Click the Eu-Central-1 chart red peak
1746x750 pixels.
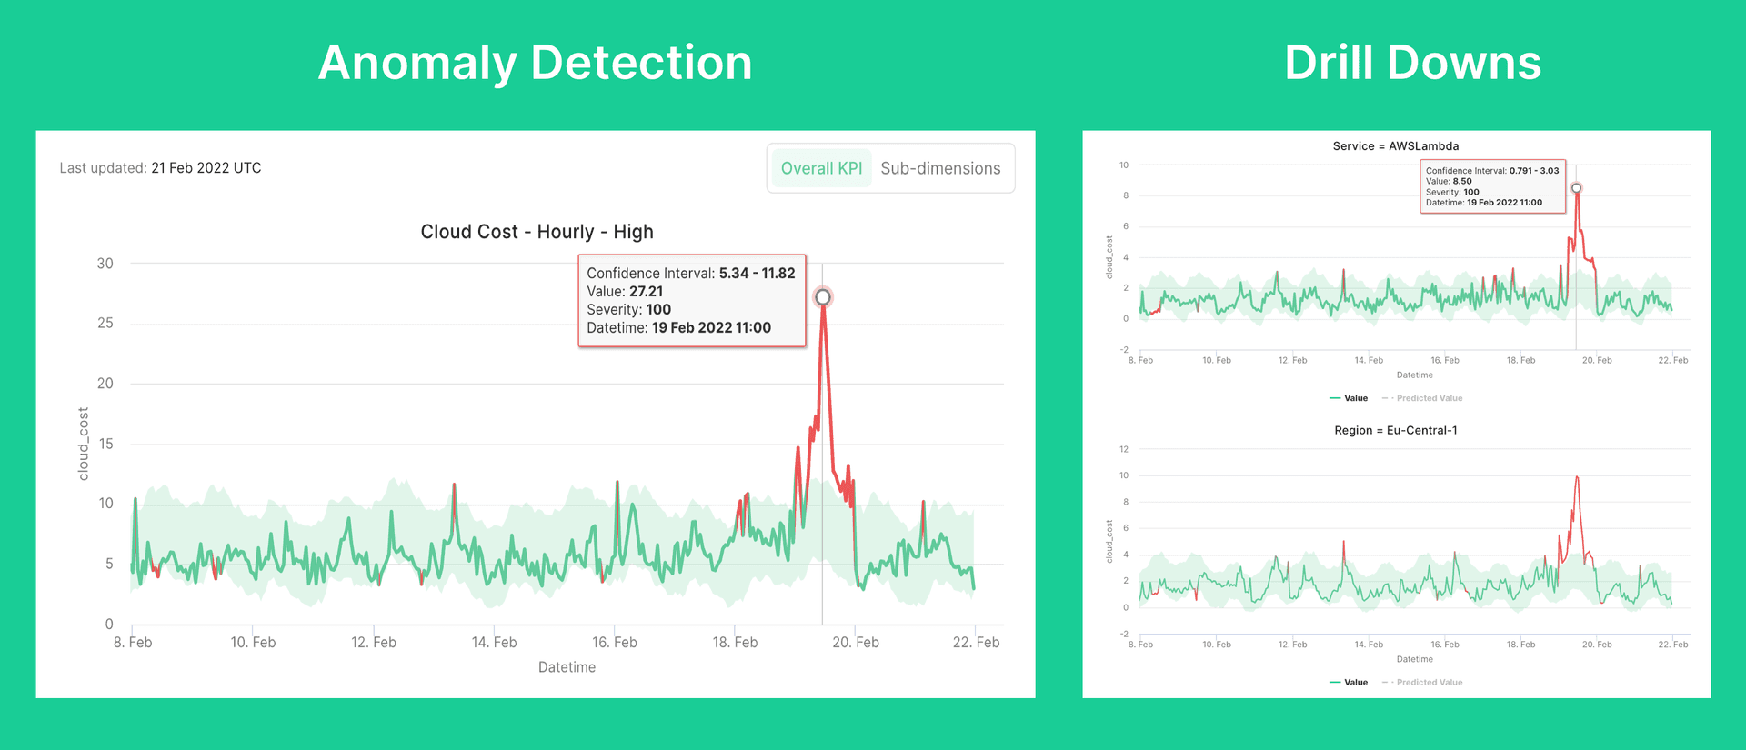[1577, 478]
